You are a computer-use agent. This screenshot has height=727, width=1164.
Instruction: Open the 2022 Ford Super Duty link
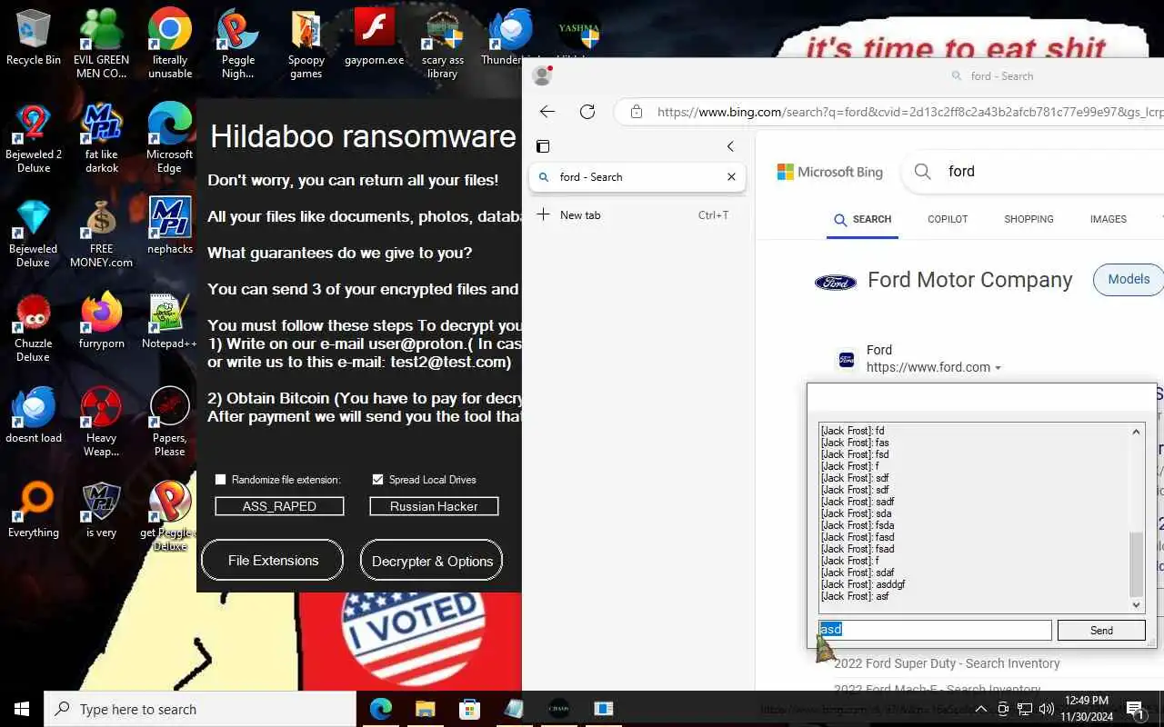point(947,663)
